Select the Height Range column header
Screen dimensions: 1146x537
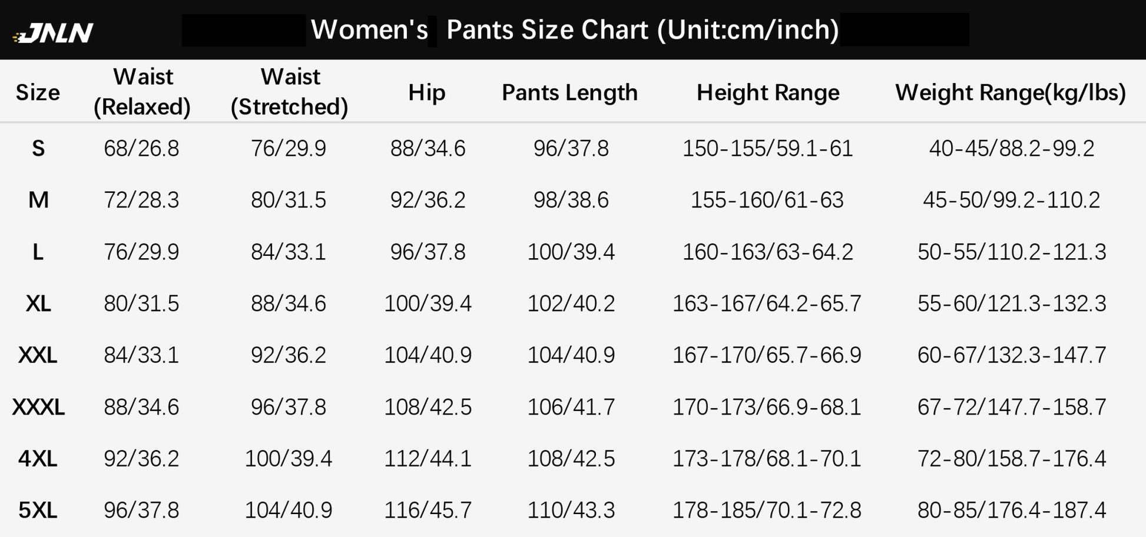[768, 92]
